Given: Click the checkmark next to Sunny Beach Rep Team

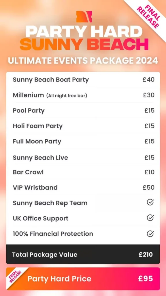Looking at the screenshot, I should [150, 203].
